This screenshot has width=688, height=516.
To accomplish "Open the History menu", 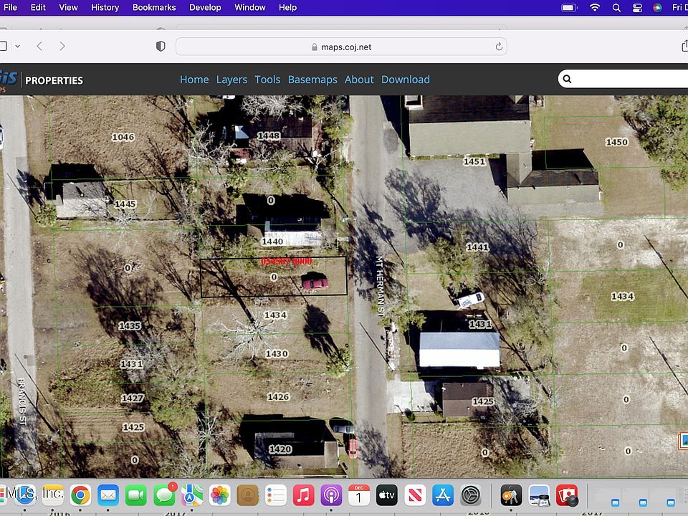I will 105,7.
